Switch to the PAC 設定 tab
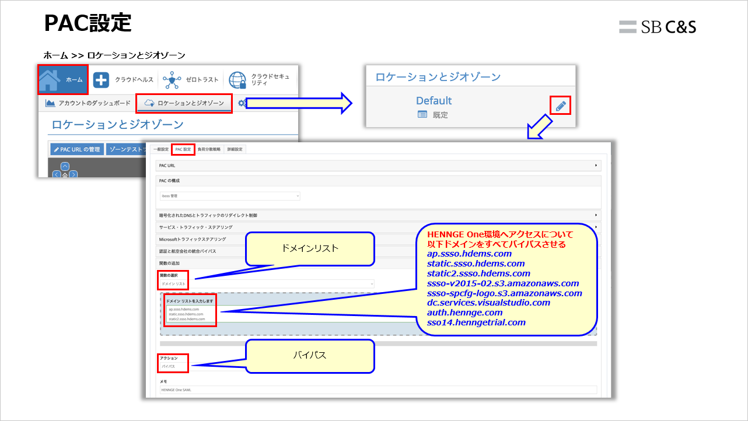 183,149
